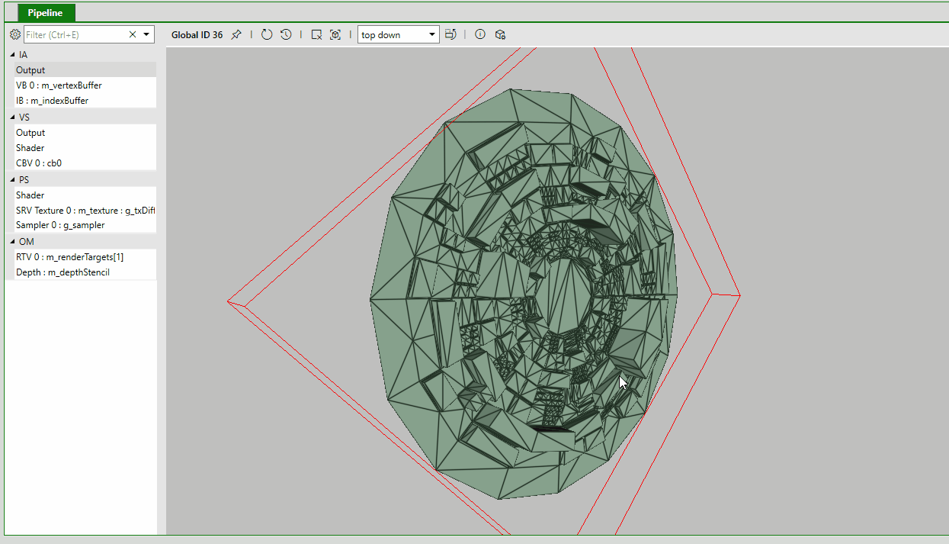Collapse the PS pipeline section
Image resolution: width=949 pixels, height=544 pixels.
tap(12, 180)
